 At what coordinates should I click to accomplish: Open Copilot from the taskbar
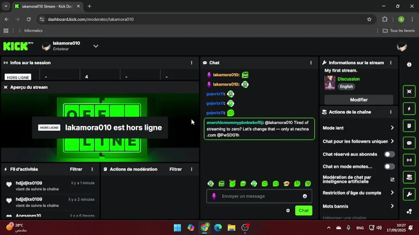pyautogui.click(x=191, y=227)
